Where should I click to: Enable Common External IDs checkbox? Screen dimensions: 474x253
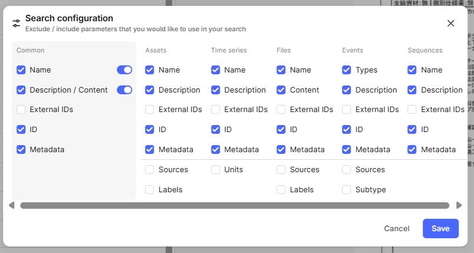point(21,110)
